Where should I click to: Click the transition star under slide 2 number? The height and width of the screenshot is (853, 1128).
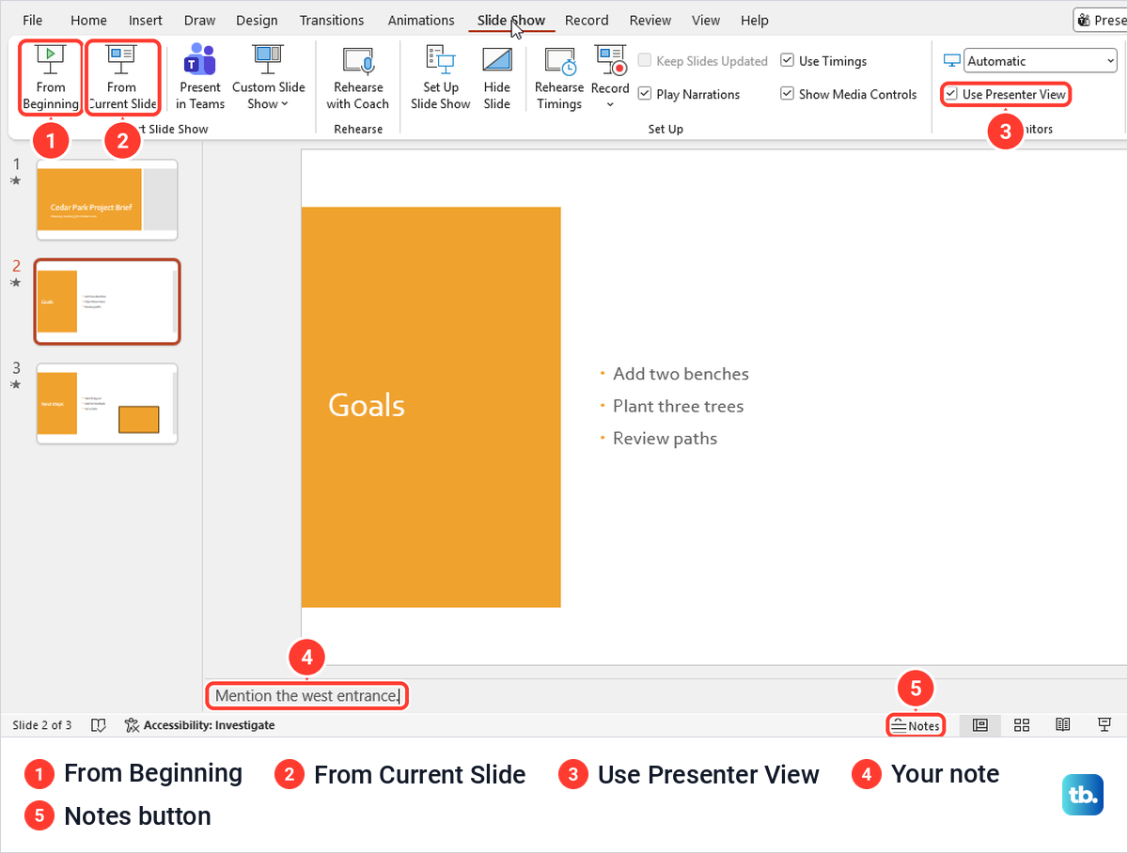tap(15, 283)
